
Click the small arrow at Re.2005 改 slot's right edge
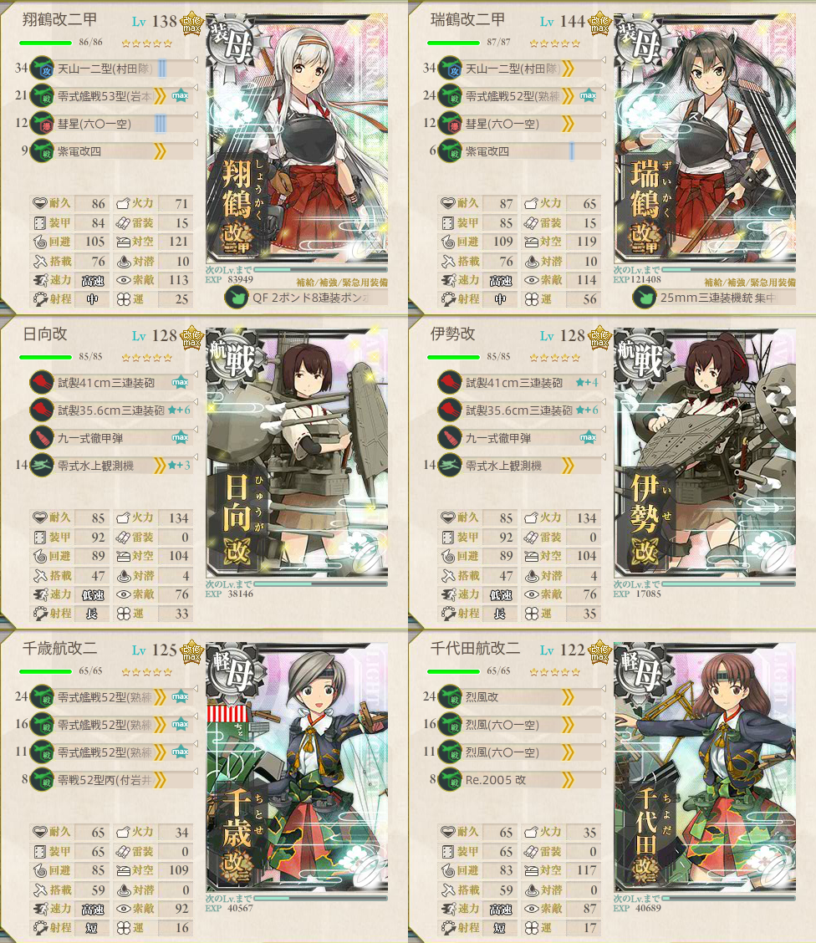coord(604,772)
